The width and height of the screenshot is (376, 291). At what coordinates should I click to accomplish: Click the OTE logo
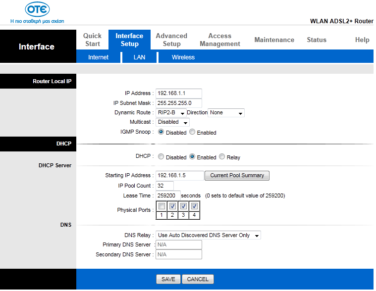pos(37,10)
